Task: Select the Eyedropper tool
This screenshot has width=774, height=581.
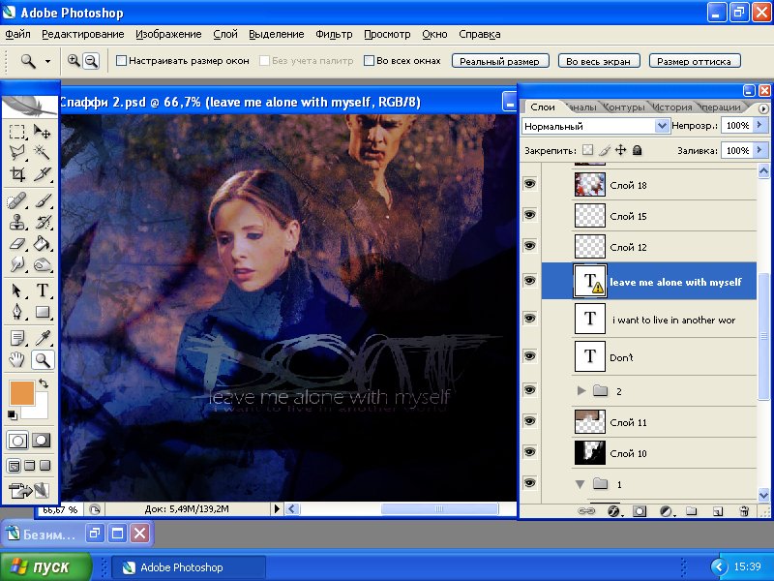Action: click(44, 338)
